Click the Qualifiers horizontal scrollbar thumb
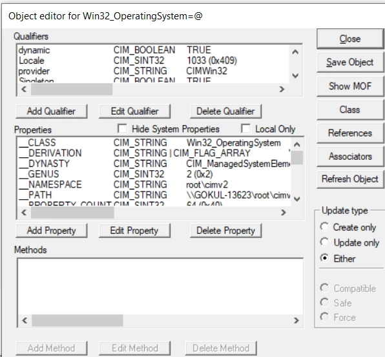Viewport: 385px width, 357px height. 72,89
